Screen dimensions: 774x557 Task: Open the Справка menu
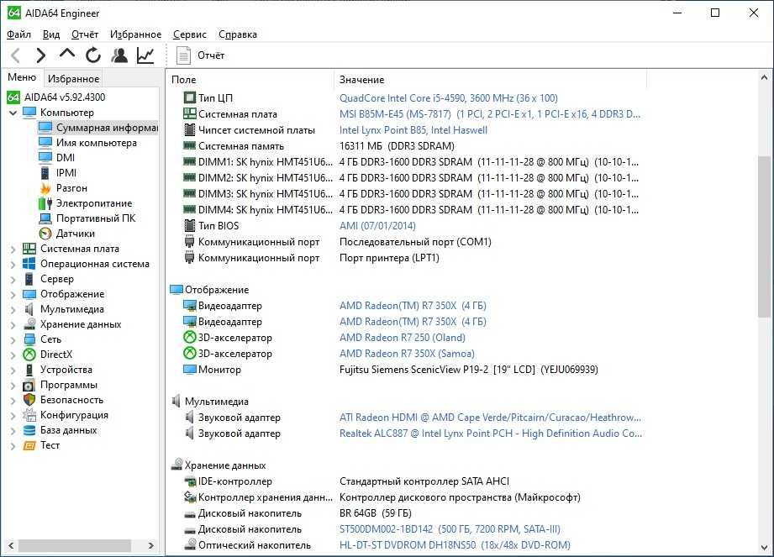(x=238, y=34)
